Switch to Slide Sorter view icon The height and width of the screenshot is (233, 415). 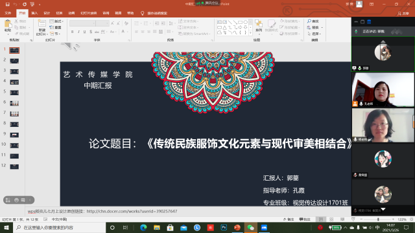pos(331,219)
